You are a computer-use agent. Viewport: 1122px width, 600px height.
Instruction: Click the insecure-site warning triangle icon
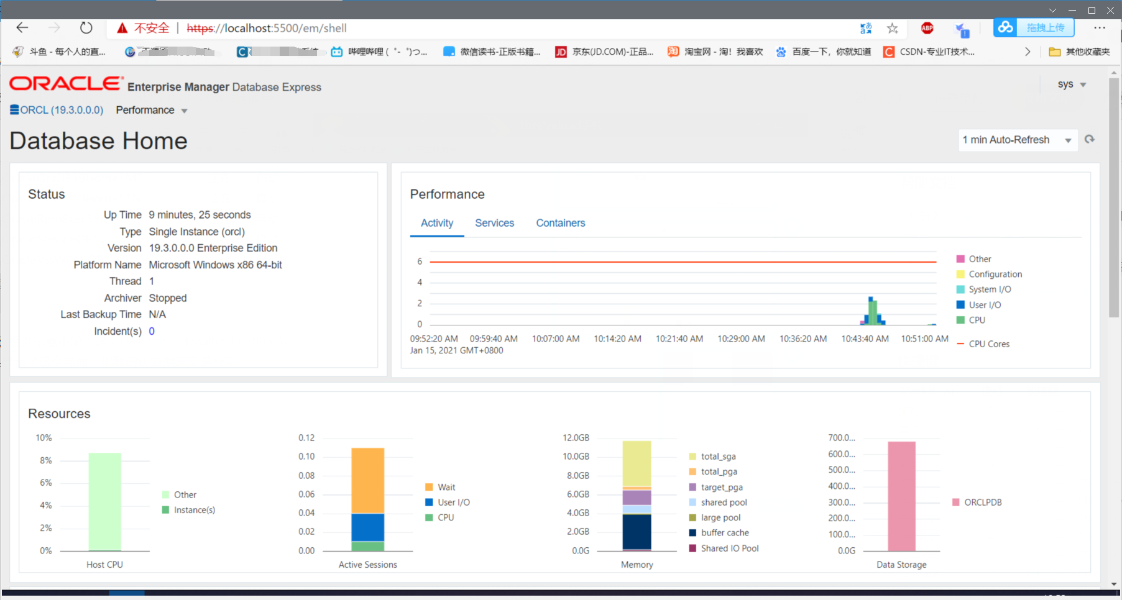click(x=122, y=28)
